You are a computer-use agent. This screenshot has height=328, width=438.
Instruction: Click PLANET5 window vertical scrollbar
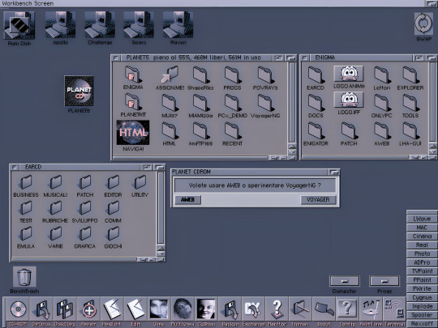tap(292, 102)
